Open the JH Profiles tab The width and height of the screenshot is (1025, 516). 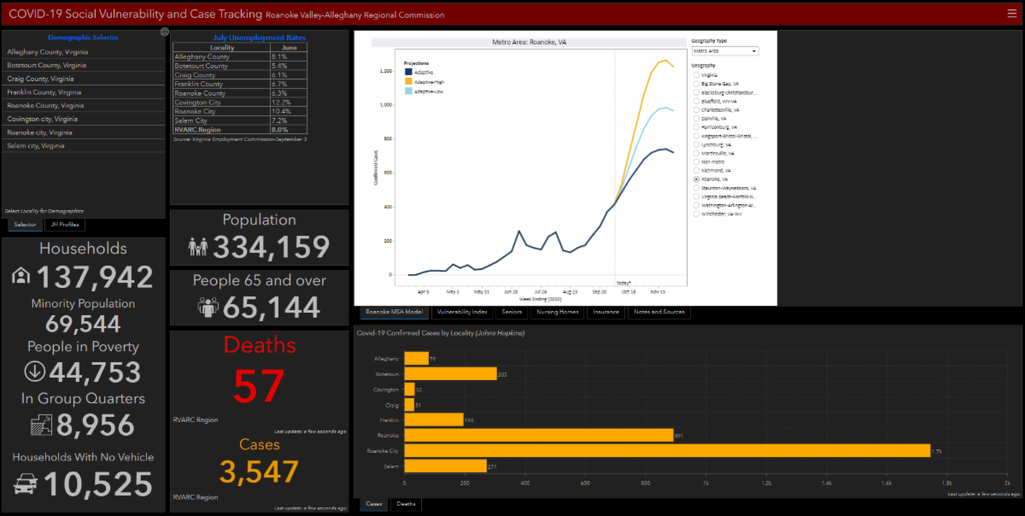pyautogui.click(x=65, y=225)
